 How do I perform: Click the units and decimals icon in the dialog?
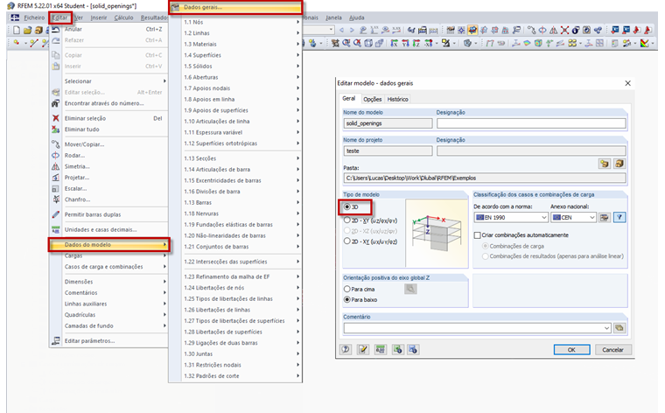click(381, 349)
